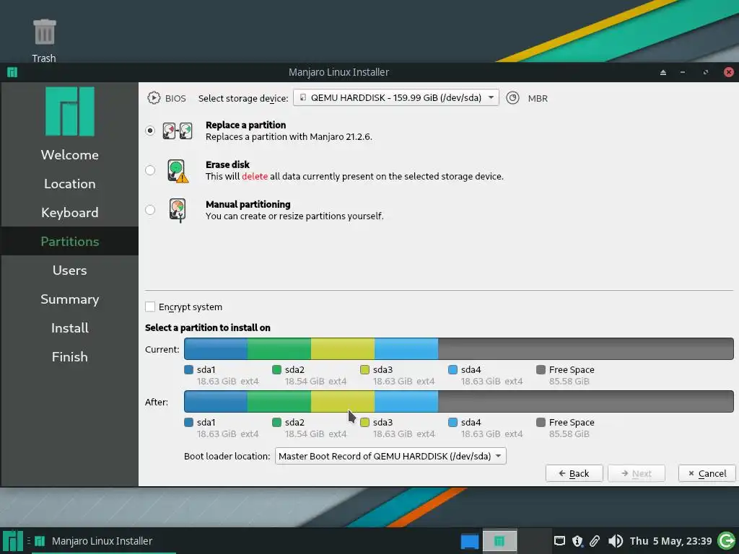This screenshot has width=739, height=554.
Task: Go to the Location step in the sidebar
Action: 70,184
